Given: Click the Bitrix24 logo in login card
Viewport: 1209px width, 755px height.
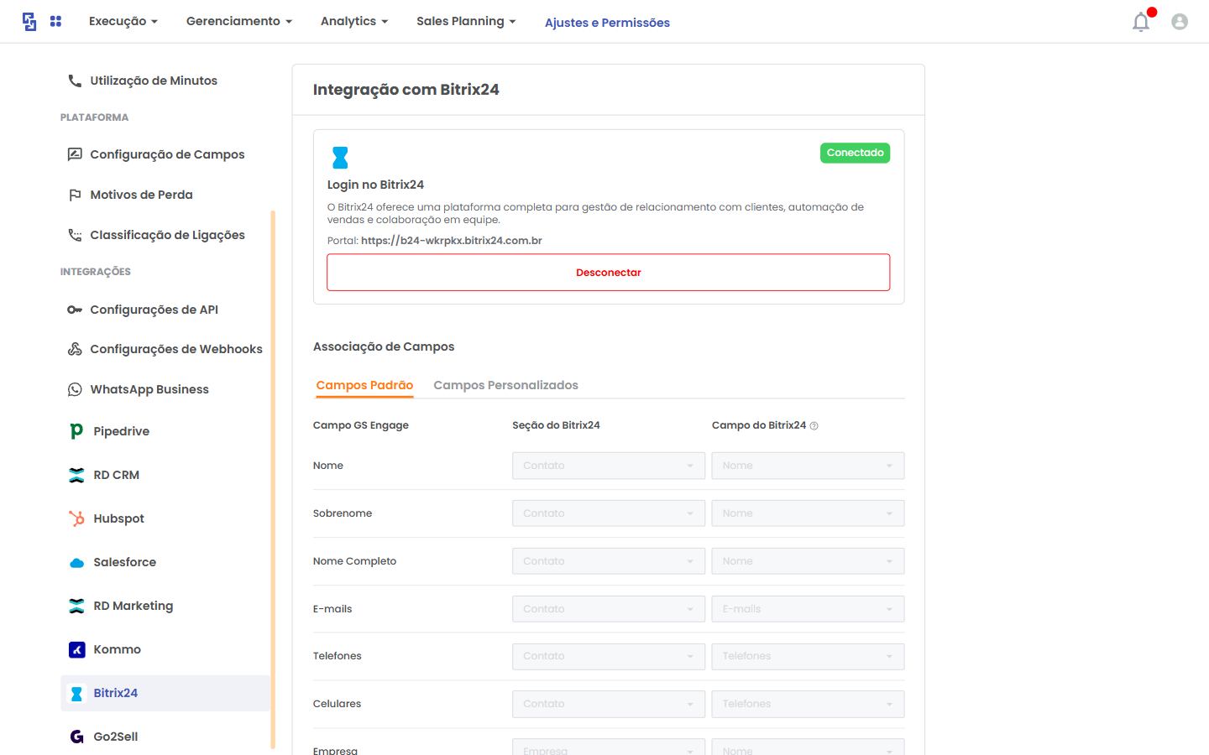Looking at the screenshot, I should (340, 158).
